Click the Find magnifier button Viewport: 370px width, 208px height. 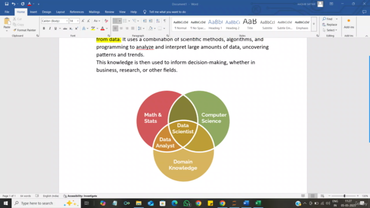pos(328,19)
